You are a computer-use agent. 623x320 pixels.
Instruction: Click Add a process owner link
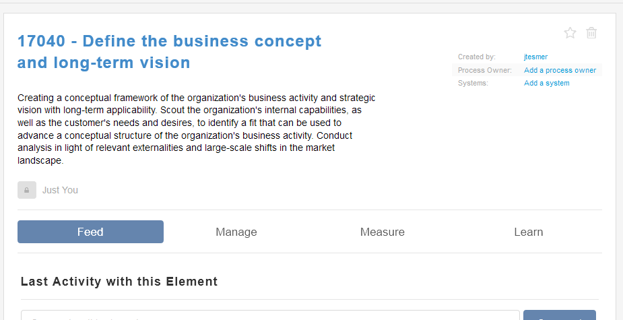(560, 70)
